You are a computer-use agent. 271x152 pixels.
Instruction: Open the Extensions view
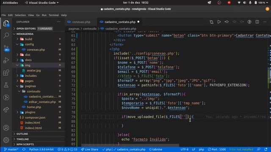(x=6, y=73)
